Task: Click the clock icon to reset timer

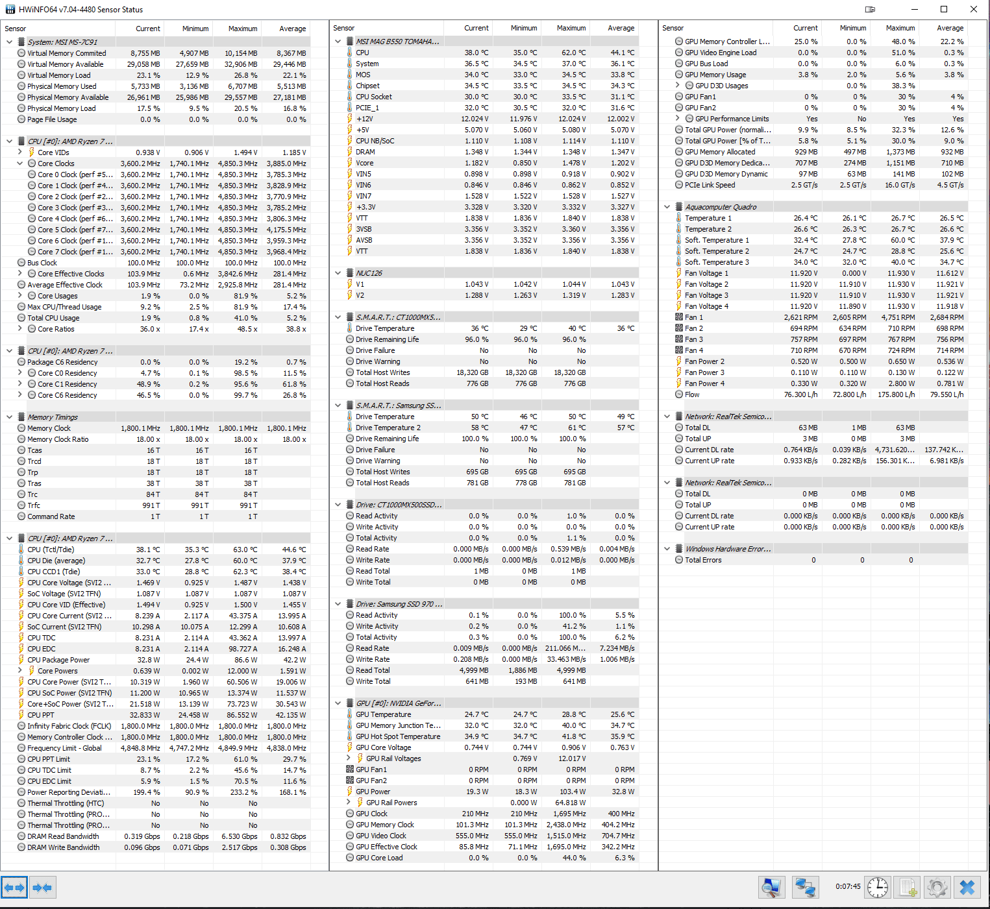Action: (878, 888)
